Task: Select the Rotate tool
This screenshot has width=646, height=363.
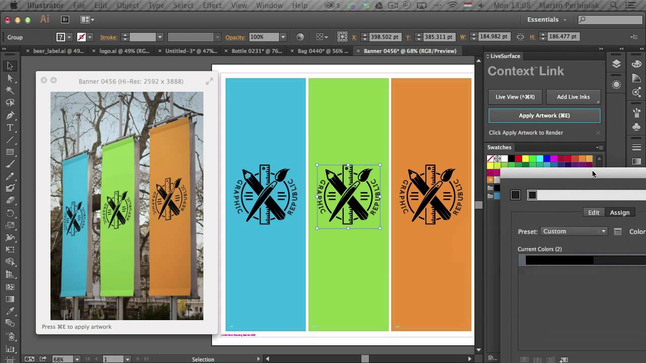Action: click(x=10, y=213)
